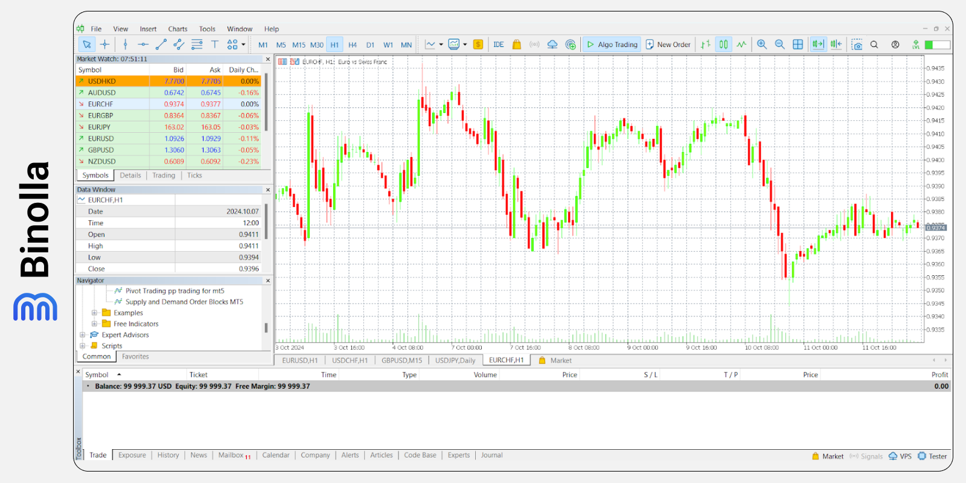Screen dimensions: 966x483
Task: Click the Navigator panel scrollbar
Action: 266,328
